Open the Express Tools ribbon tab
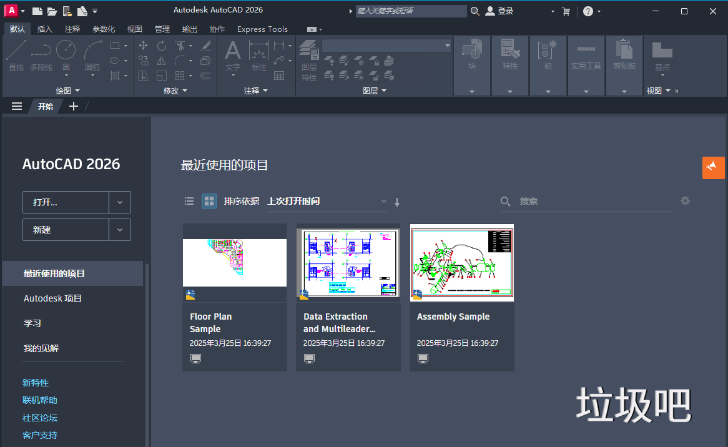 (262, 29)
